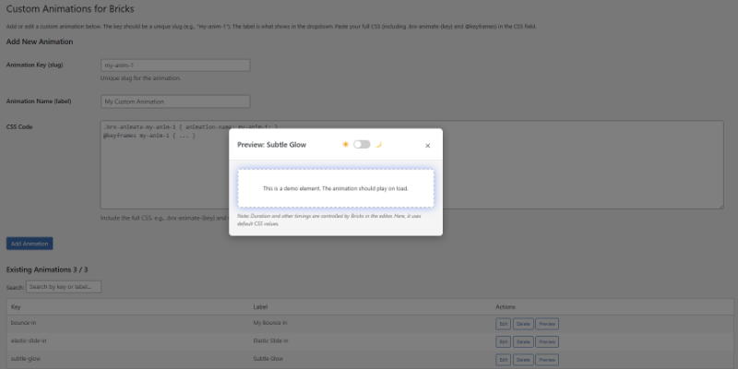The height and width of the screenshot is (369, 738).
Task: Close the Subtle Glow preview dialog
Action: pyautogui.click(x=427, y=146)
